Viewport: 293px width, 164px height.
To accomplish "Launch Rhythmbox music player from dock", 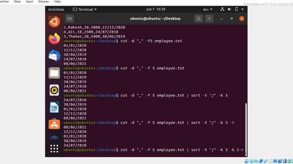I will coord(54,90).
